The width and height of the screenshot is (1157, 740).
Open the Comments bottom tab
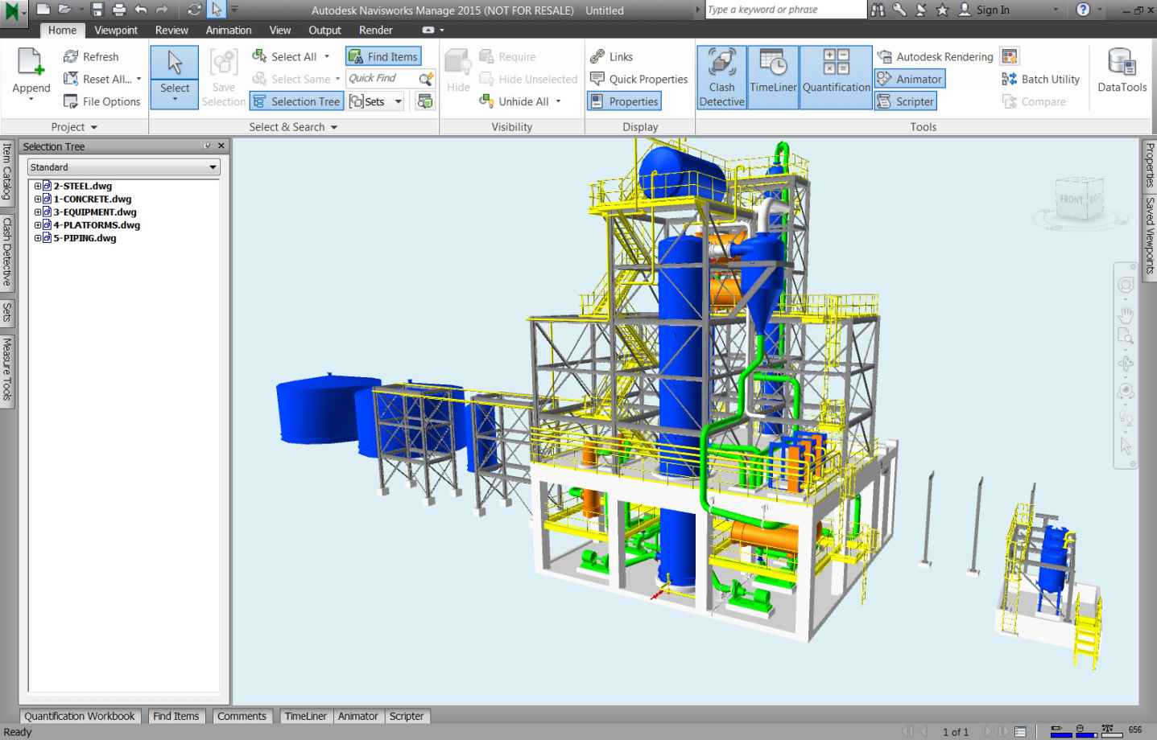point(242,716)
